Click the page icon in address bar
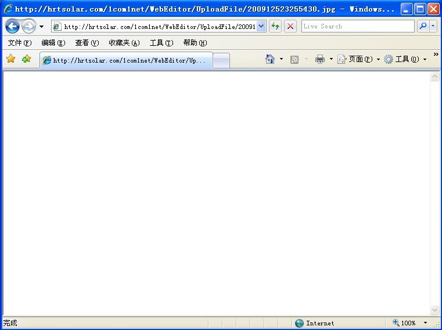Viewport: 442px width, 330px height. pyautogui.click(x=57, y=27)
